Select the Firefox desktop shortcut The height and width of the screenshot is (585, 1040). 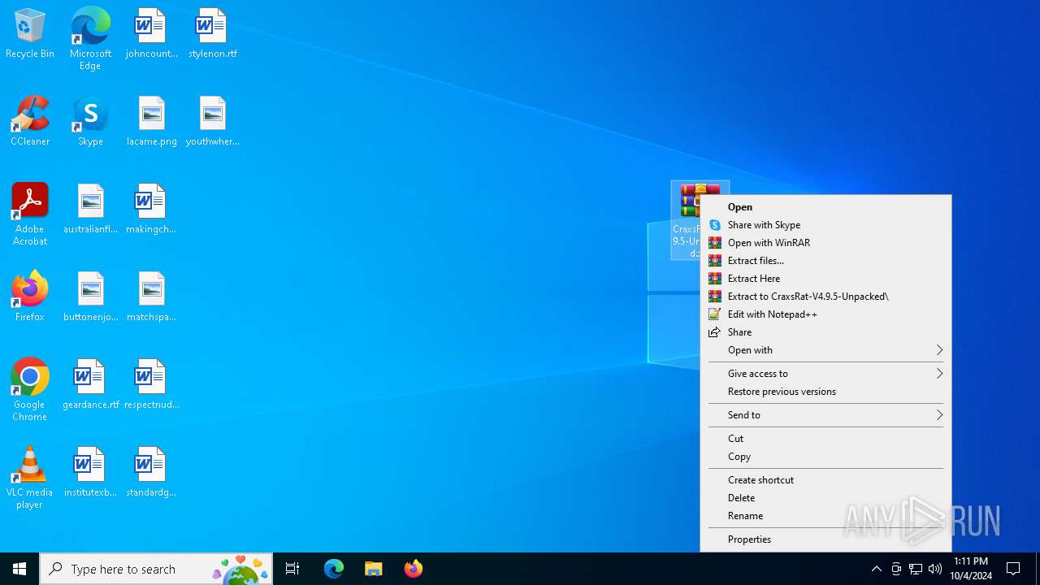tap(30, 297)
